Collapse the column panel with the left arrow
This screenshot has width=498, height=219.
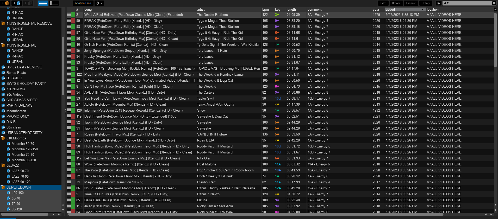pyautogui.click(x=495, y=9)
